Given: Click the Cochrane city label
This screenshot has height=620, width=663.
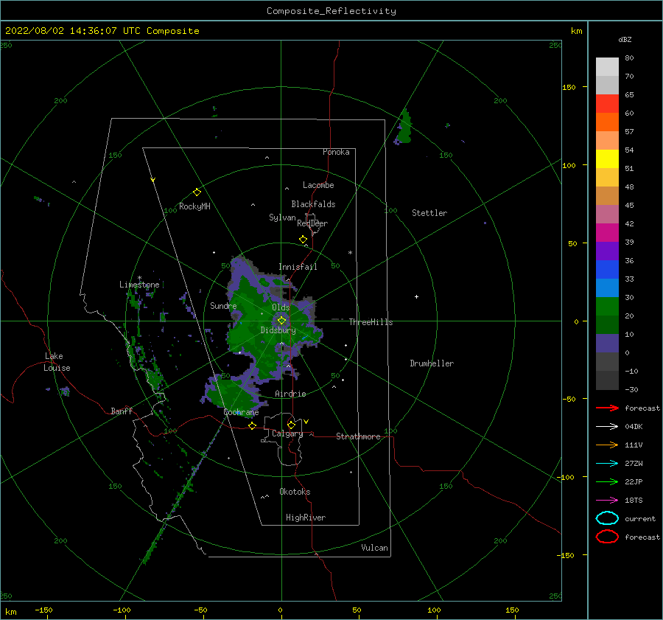Looking at the screenshot, I should pyautogui.click(x=241, y=412).
